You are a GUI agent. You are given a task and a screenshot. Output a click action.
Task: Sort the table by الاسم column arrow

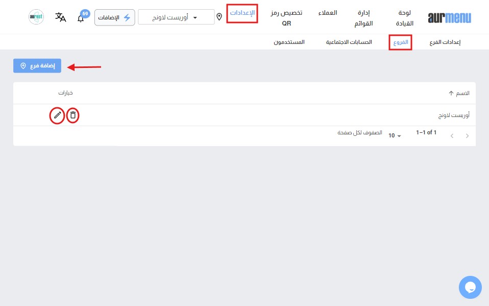click(451, 93)
